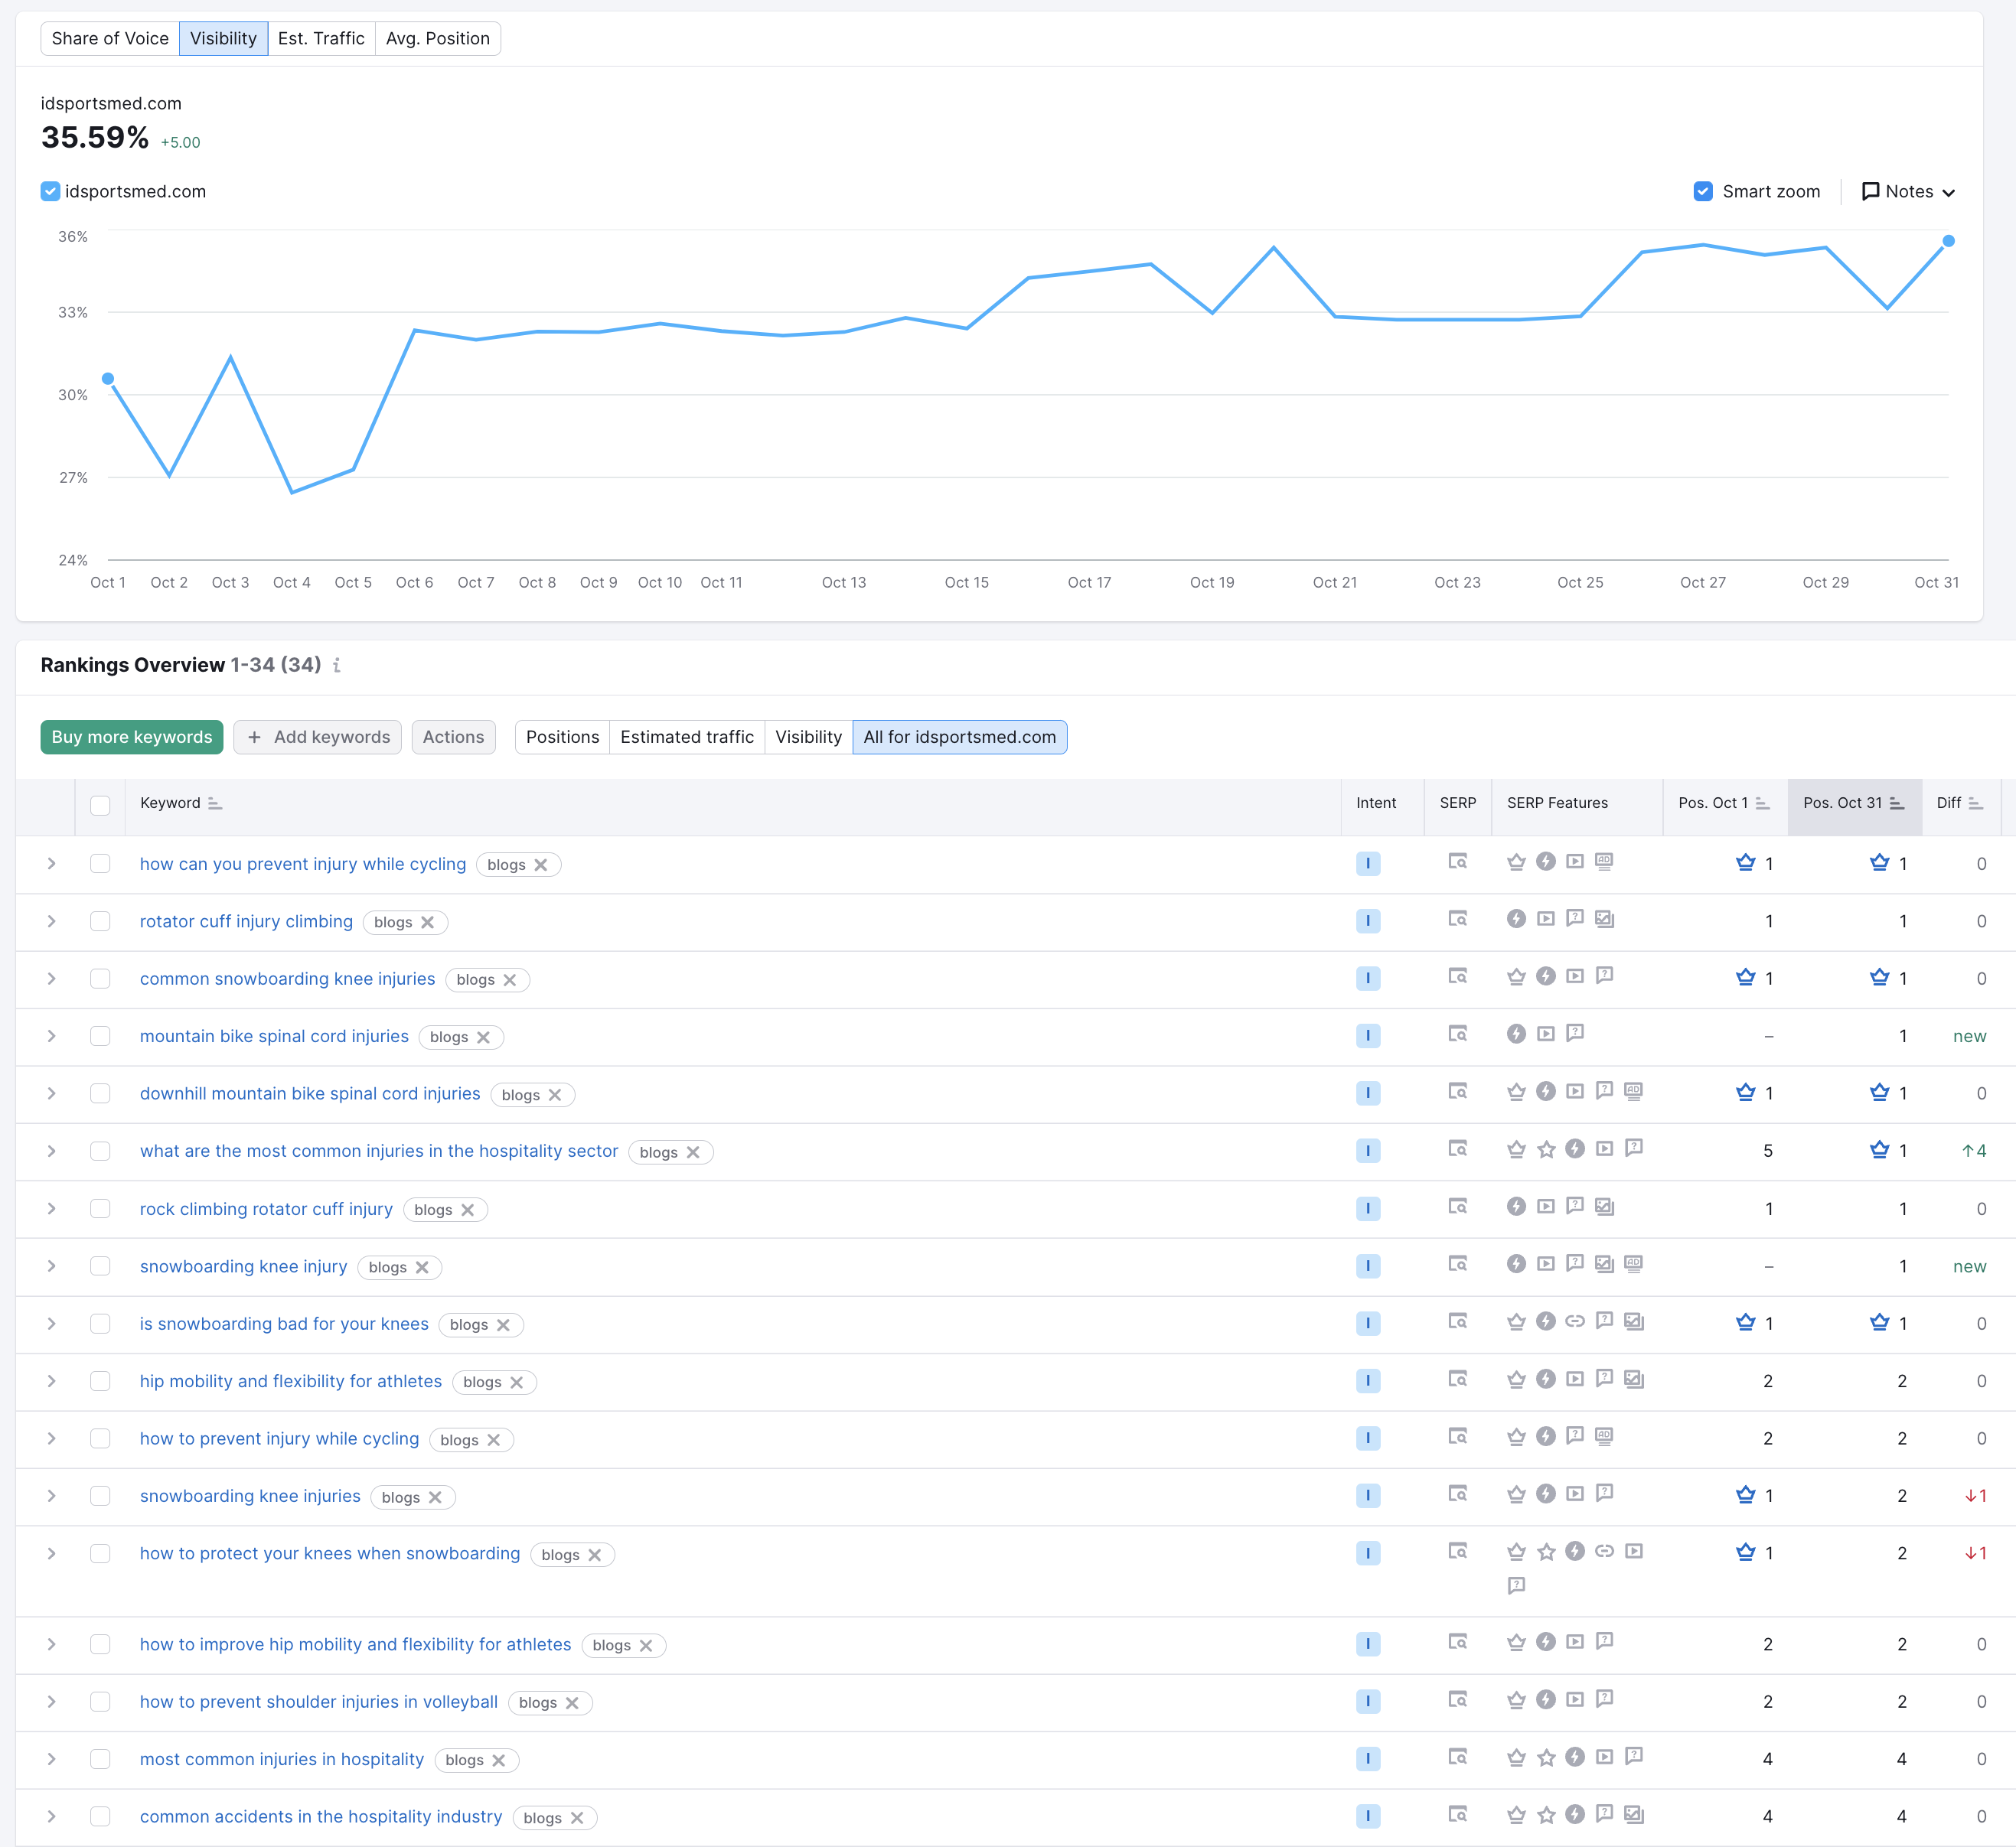Click crown icon in Oct 31 position for 'common snowboarding knee injuries'
The image size is (2016, 1847).
1880,978
